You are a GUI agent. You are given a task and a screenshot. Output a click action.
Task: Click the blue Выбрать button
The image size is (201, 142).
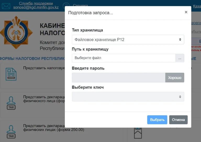click(157, 120)
